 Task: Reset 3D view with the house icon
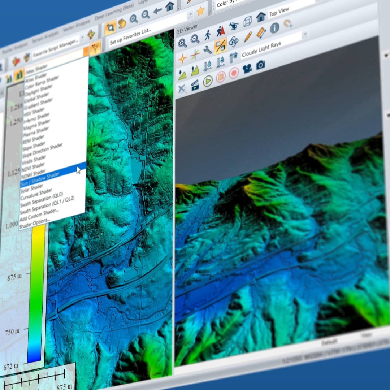click(261, 17)
